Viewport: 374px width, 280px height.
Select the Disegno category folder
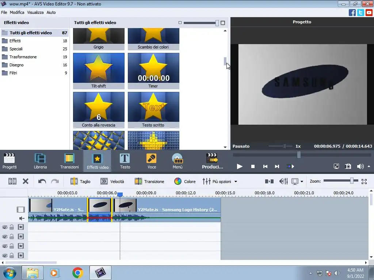[35, 65]
